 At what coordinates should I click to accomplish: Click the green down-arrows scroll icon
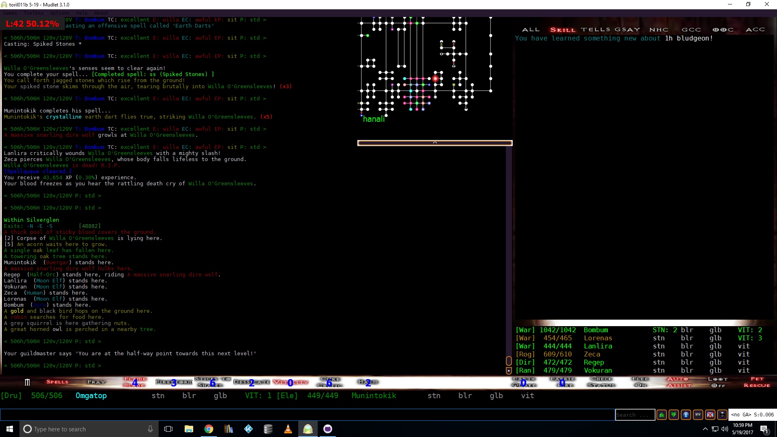coord(674,415)
